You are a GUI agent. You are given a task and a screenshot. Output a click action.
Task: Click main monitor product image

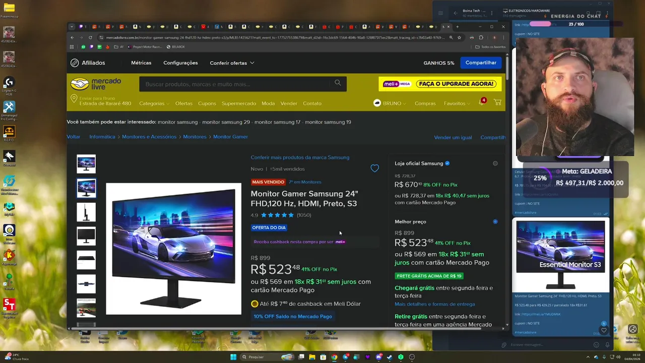point(173,249)
